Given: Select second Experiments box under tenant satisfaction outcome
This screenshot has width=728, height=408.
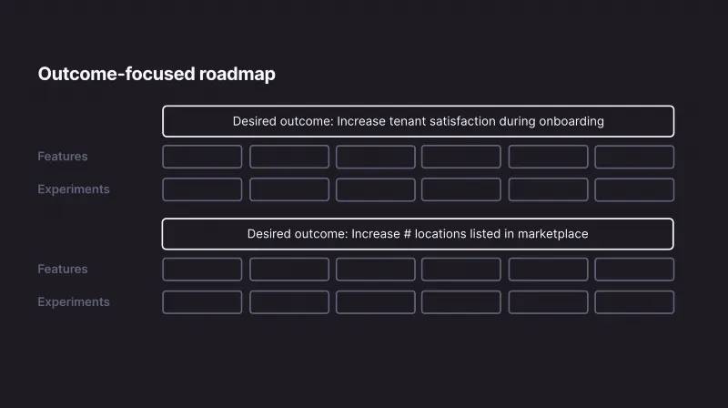Looking at the screenshot, I should point(289,189).
